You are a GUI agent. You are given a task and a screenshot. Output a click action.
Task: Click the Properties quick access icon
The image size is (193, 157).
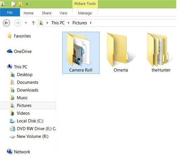(14, 4)
